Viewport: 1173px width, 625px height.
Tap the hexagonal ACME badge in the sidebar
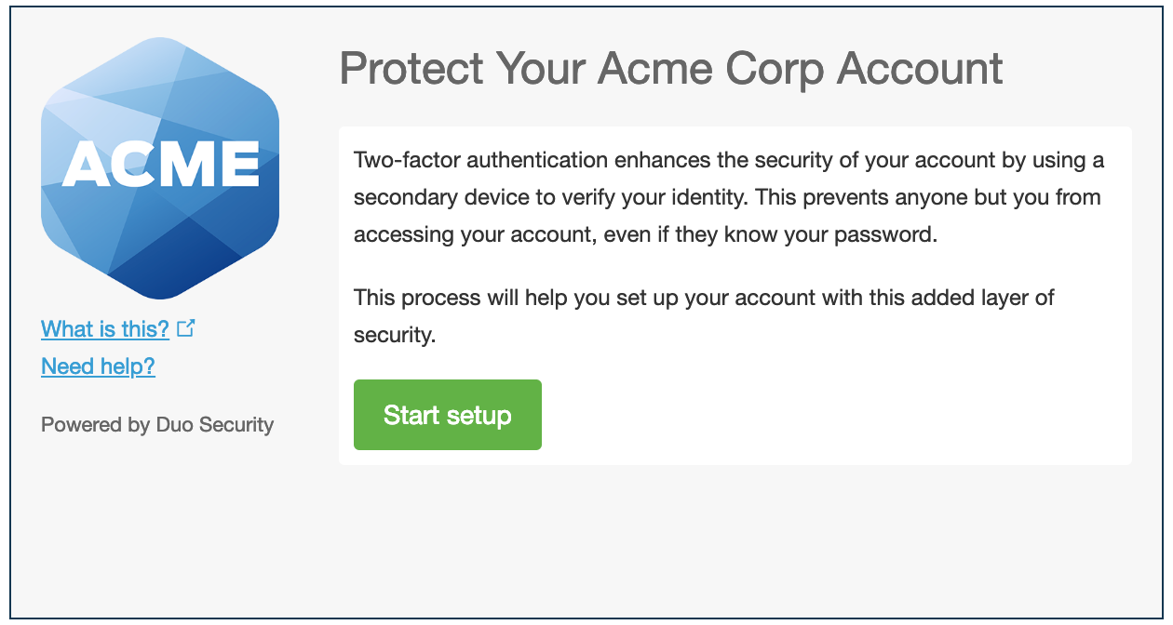pyautogui.click(x=158, y=167)
